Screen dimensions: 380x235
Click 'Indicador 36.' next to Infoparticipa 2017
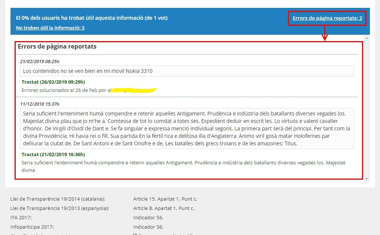pyautogui.click(x=148, y=227)
